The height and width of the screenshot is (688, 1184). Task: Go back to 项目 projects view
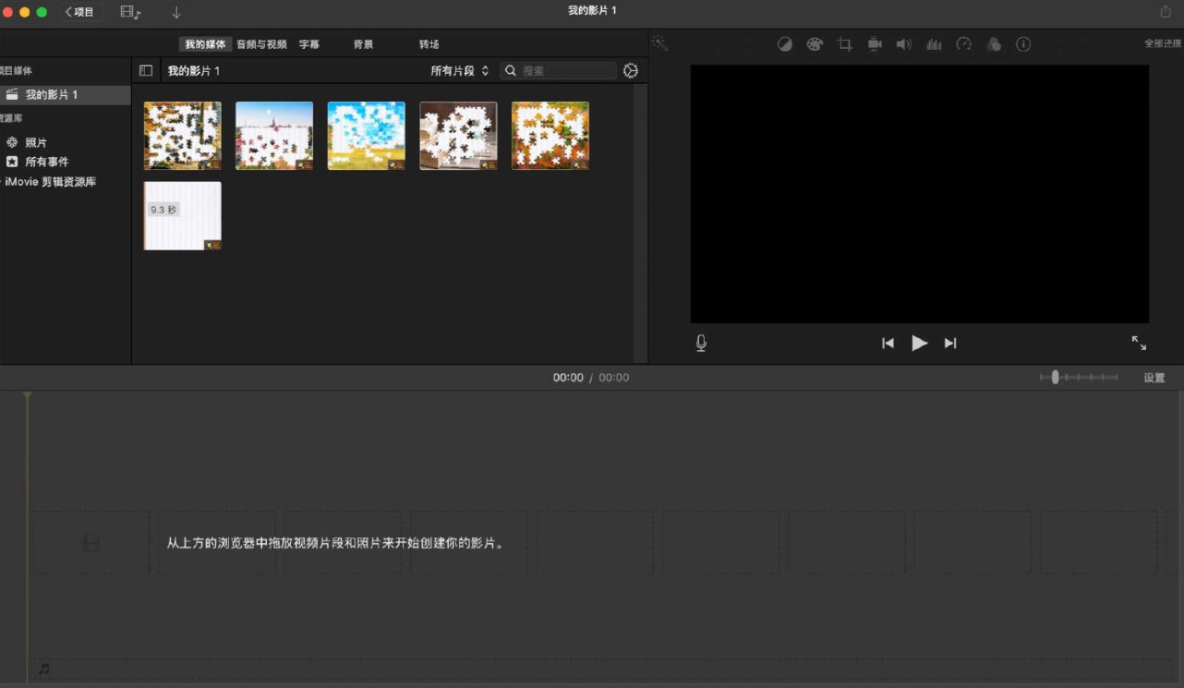[x=79, y=12]
